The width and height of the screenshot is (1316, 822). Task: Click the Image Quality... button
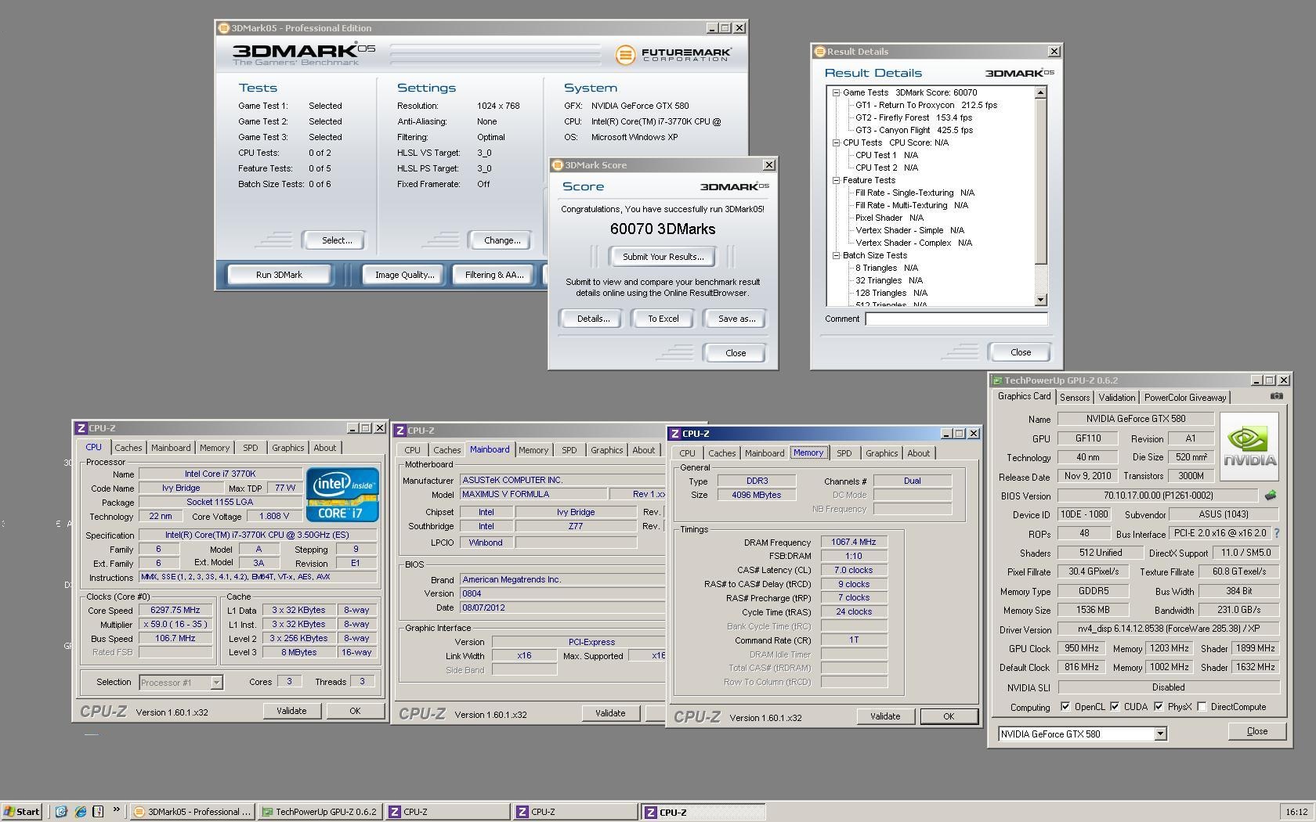(x=404, y=275)
